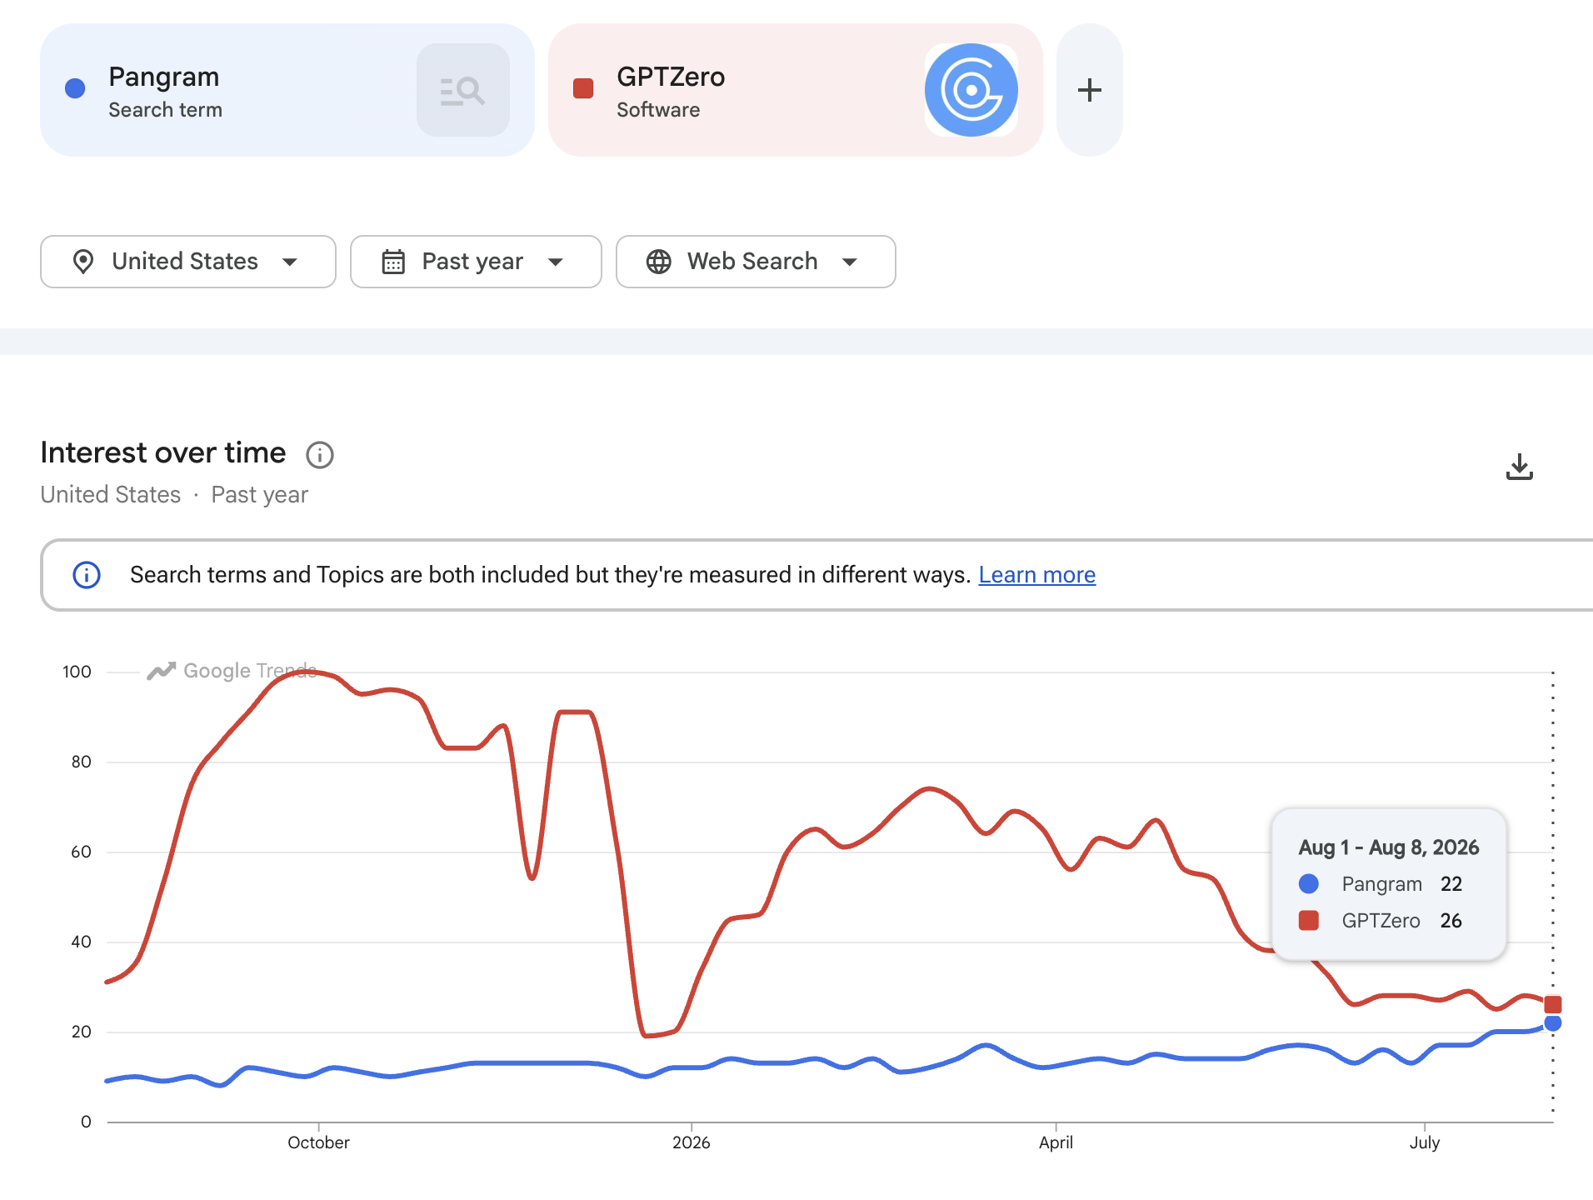
Task: Click the 80 y-axis label
Action: pos(81,762)
